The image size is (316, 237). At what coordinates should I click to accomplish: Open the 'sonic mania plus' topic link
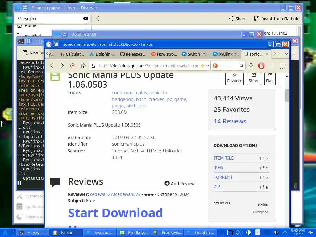(129, 93)
